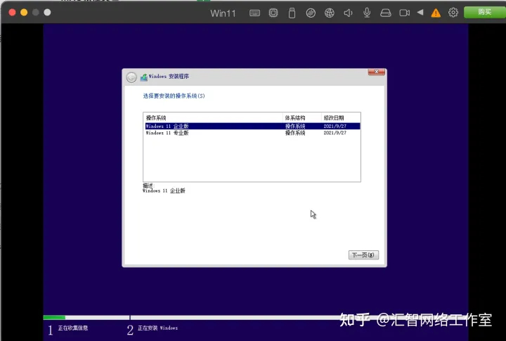506x341 pixels.
Task: Open the CD/DVD disc icon
Action: (x=311, y=13)
